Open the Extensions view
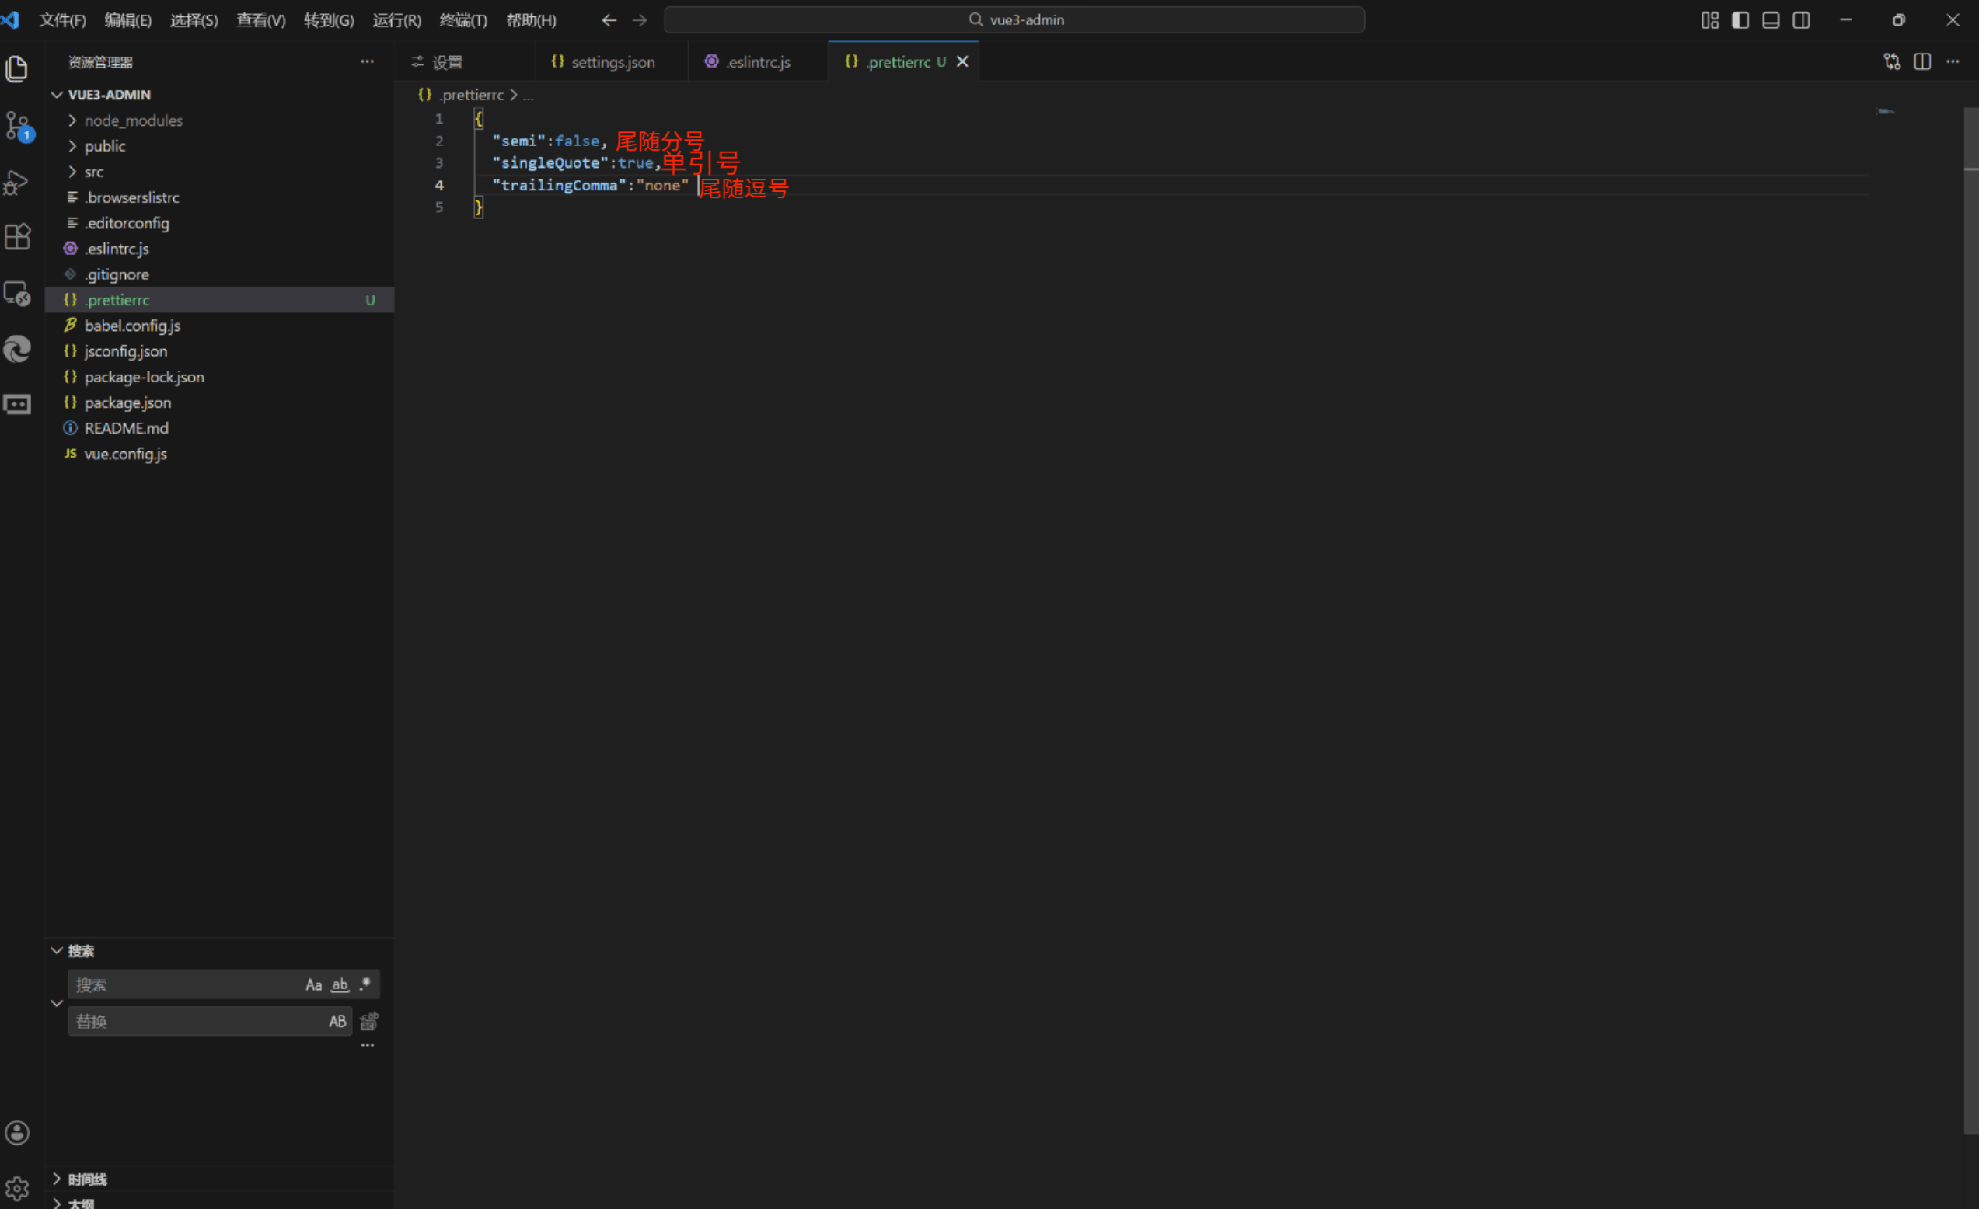 18,236
